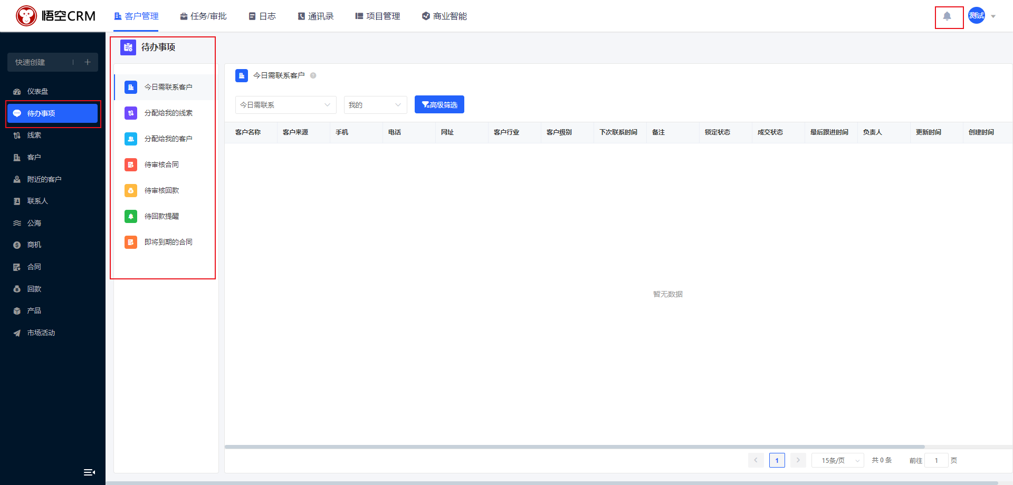Open 待审核合同 red icon item
The width and height of the screenshot is (1013, 485).
tap(161, 164)
